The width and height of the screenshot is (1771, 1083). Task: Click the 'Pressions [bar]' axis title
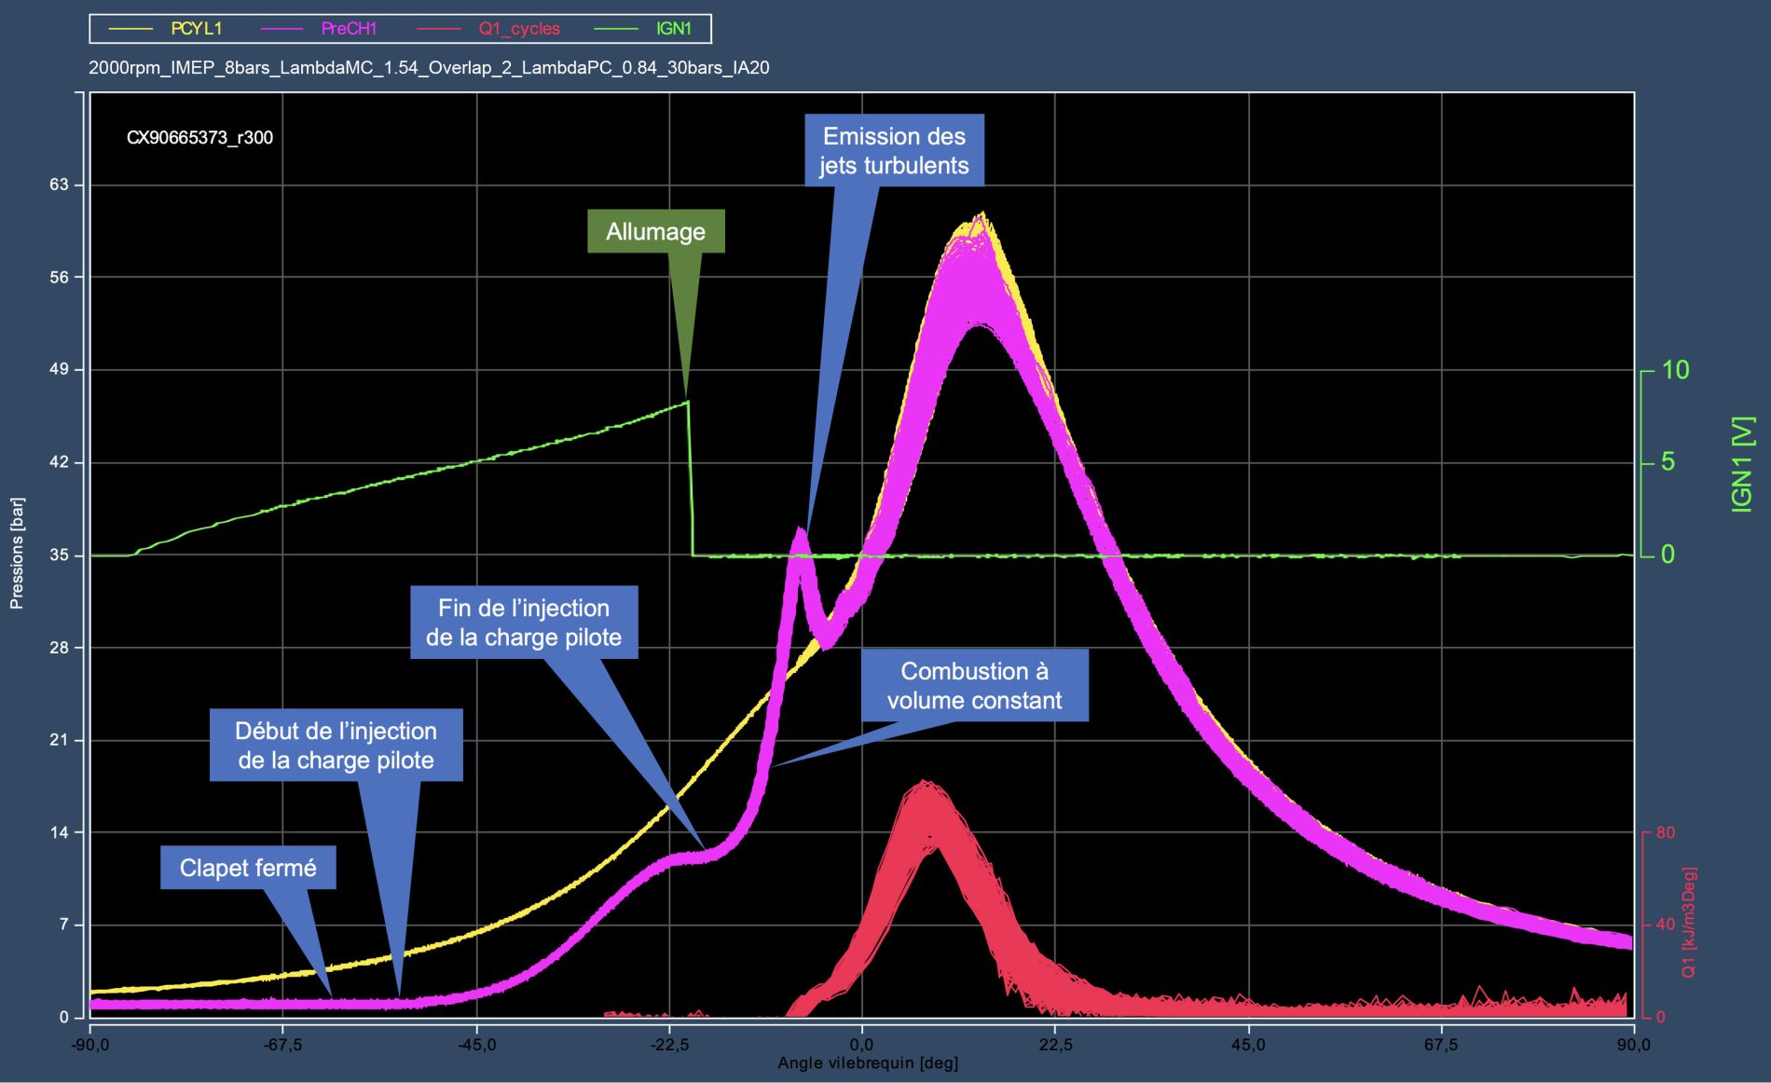coord(17,554)
